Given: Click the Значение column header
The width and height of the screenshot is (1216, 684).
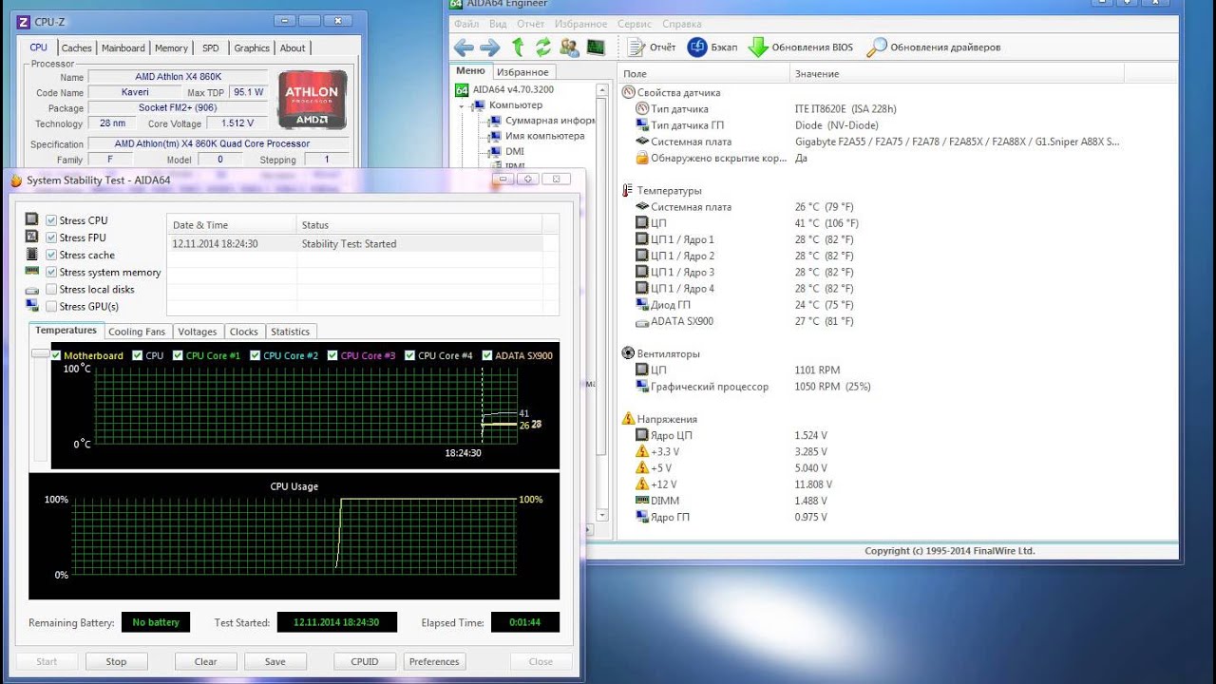Looking at the screenshot, I should tap(957, 73).
